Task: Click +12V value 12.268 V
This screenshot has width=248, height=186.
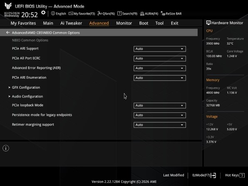Action: coord(212,129)
